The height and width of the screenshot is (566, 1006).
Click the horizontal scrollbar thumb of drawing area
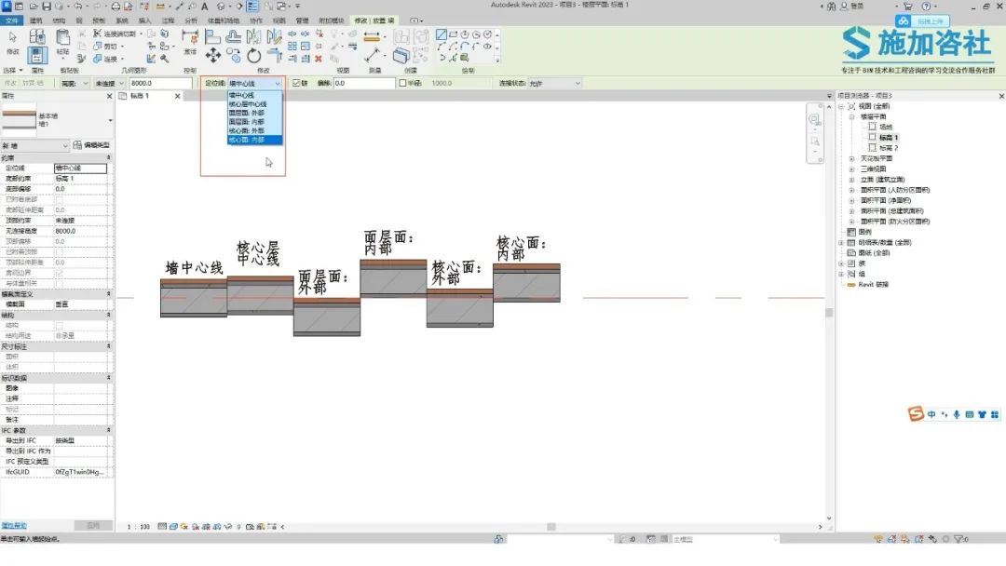551,527
